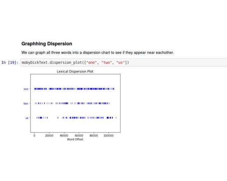Click the "one" string in the code
This screenshot has height=181, width=227.
[x=91, y=63]
